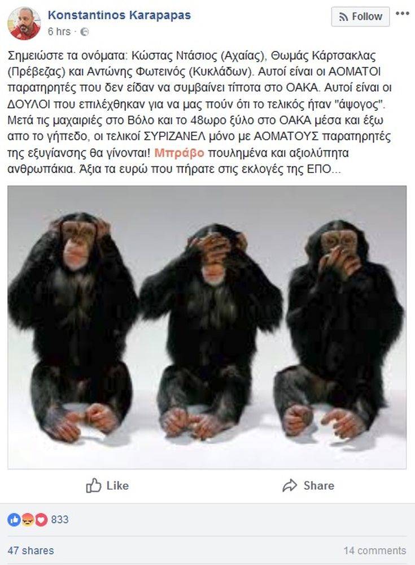This screenshot has width=415, height=565.
Task: Open the 6 hrs post timestamp
Action: (59, 32)
